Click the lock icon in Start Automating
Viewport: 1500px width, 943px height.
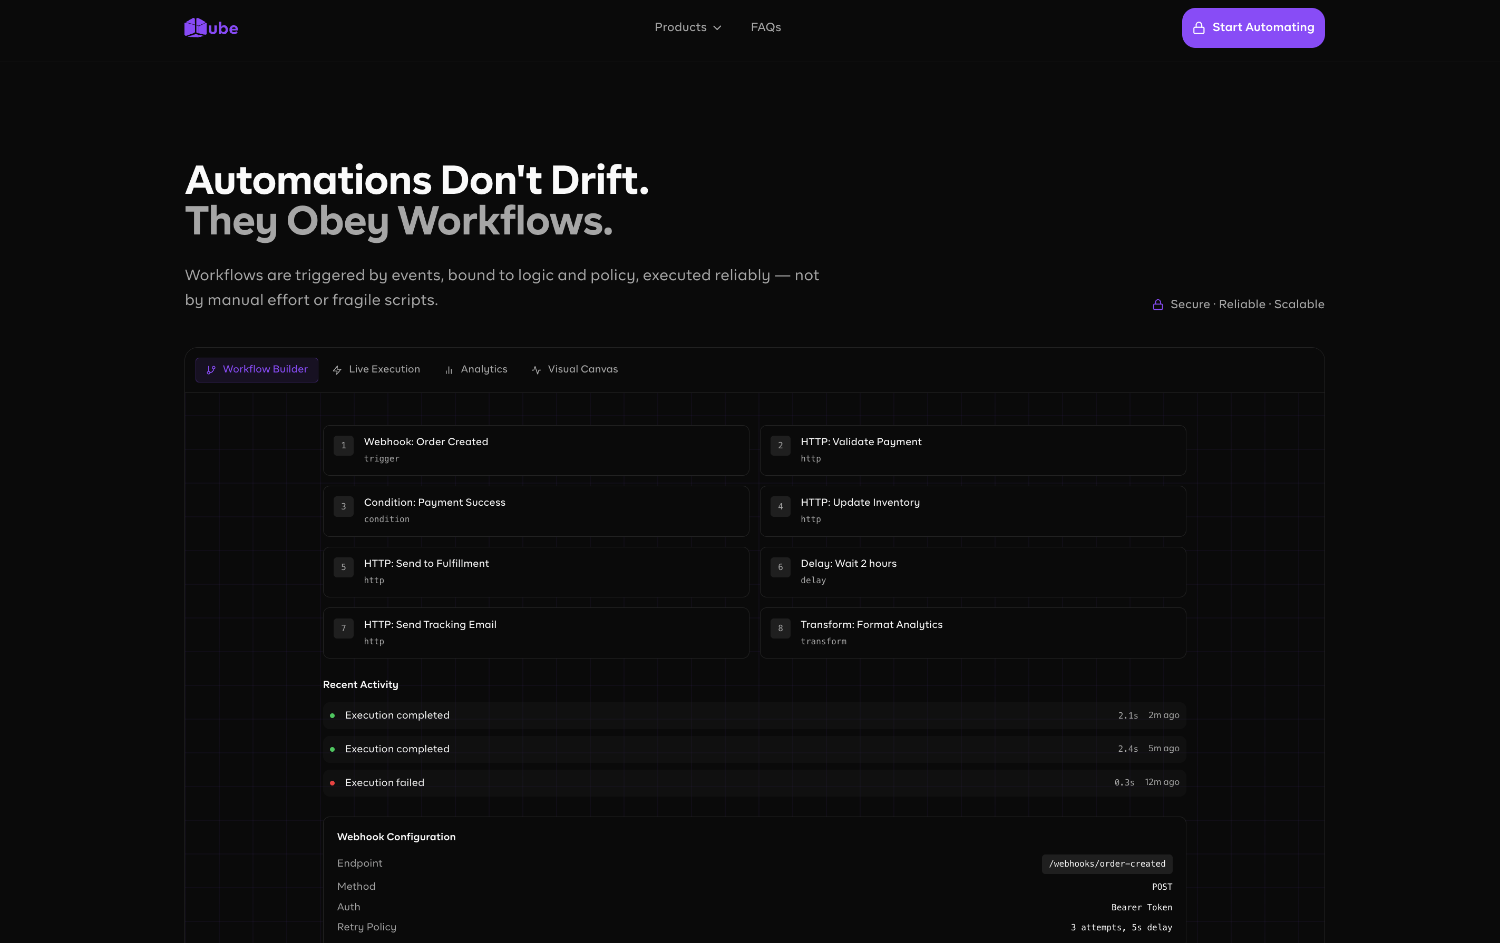tap(1199, 28)
